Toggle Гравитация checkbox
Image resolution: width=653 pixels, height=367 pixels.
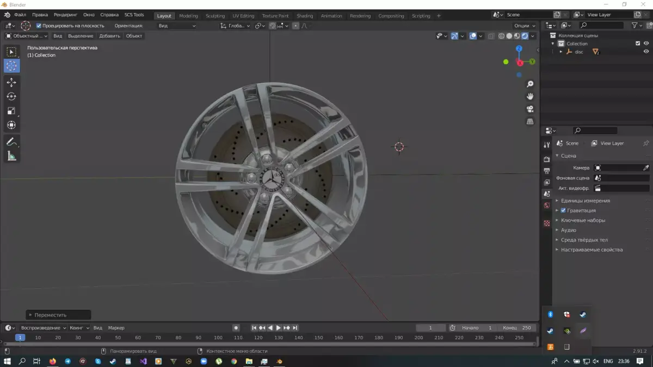coord(563,210)
